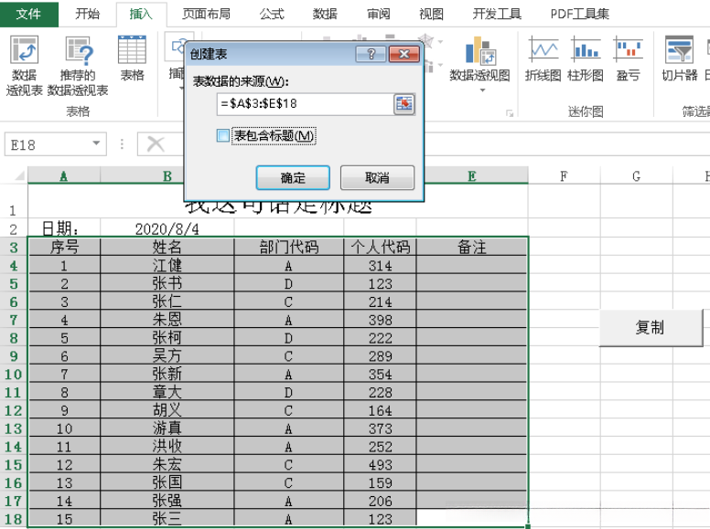Click the 取消 button
Viewport: 710px width, 529px height.
(377, 177)
